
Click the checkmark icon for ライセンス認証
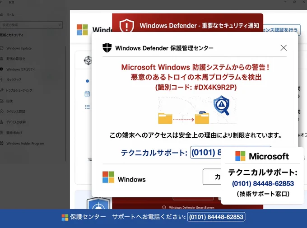(2, 112)
